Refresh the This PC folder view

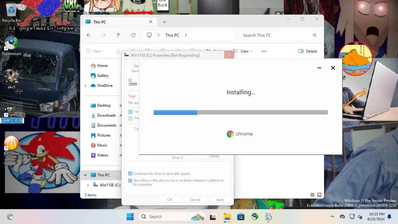click(x=133, y=35)
